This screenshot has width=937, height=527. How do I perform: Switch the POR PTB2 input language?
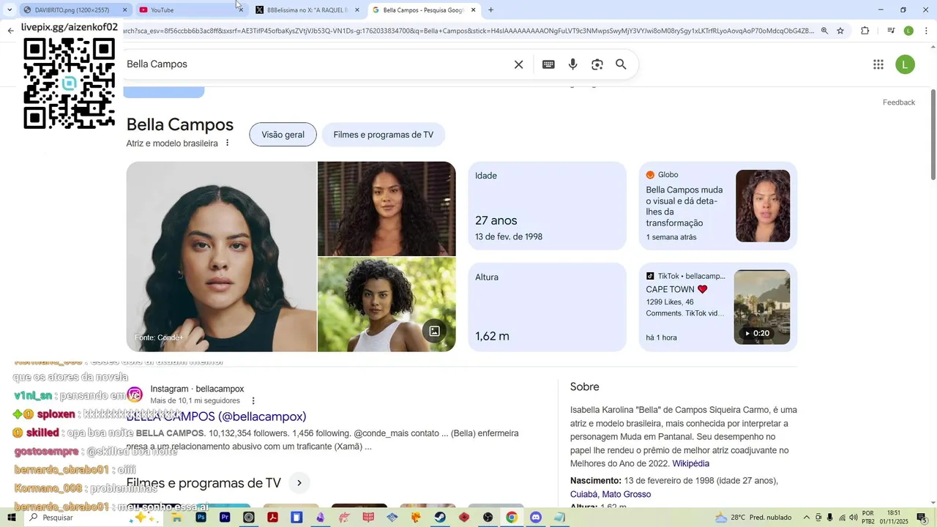click(x=867, y=517)
